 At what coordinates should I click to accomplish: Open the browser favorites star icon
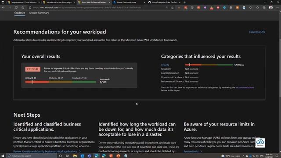click(x=258, y=7)
